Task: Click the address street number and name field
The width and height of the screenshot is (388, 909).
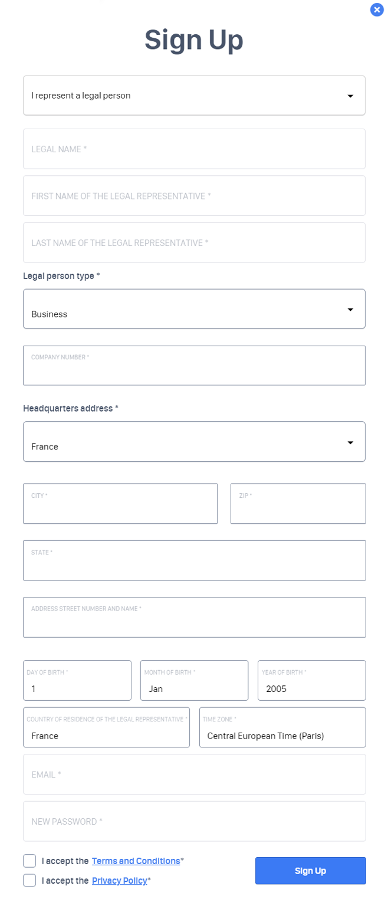Action: point(194,618)
